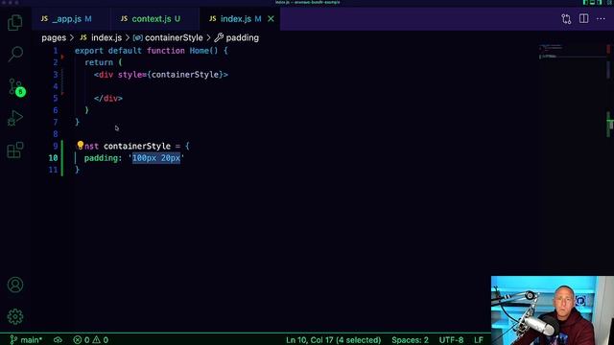Open the Search panel
This screenshot has width=614, height=345.
15,55
